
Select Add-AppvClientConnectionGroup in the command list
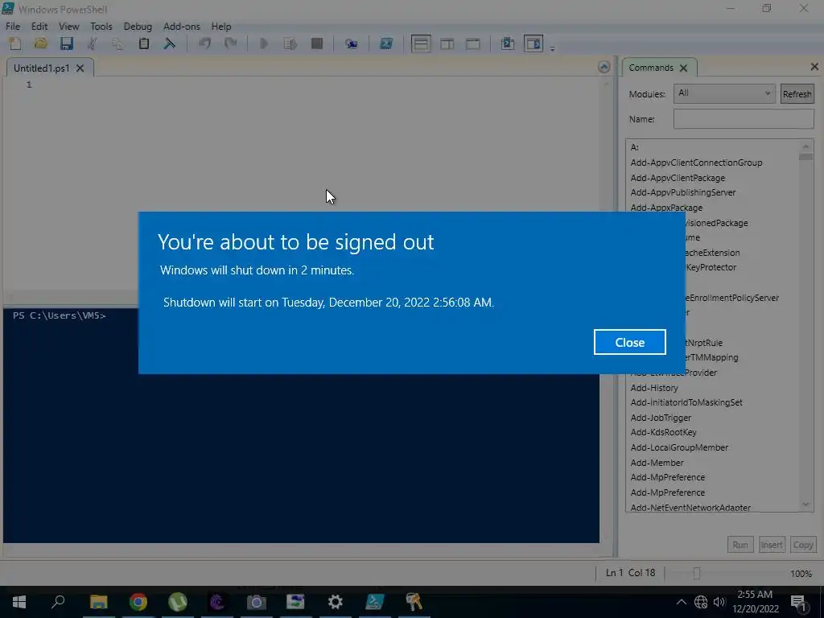pos(696,163)
